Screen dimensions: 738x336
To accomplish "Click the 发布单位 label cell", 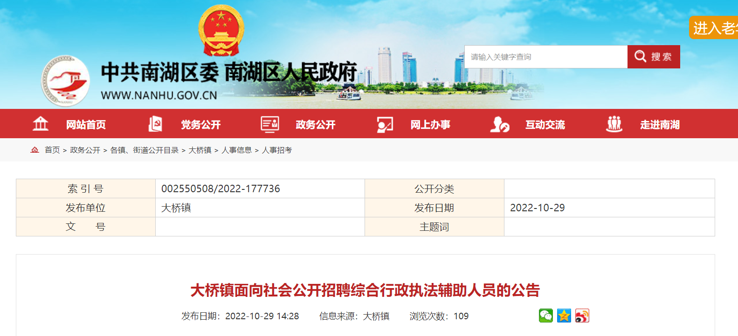I will coord(86,208).
